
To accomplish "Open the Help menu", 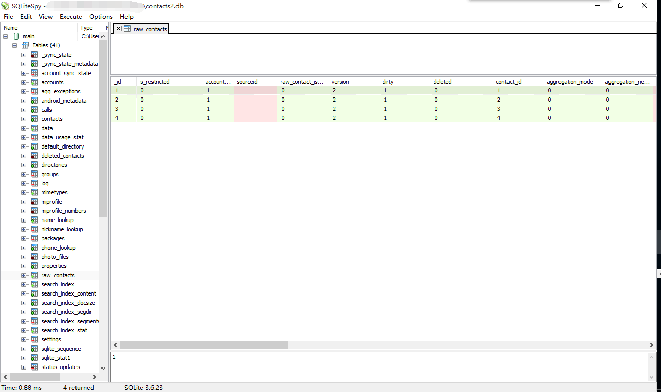I will 126,17.
